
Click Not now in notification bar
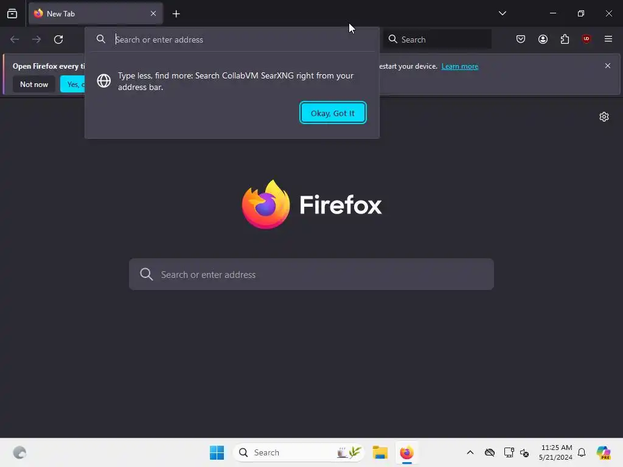click(x=34, y=84)
